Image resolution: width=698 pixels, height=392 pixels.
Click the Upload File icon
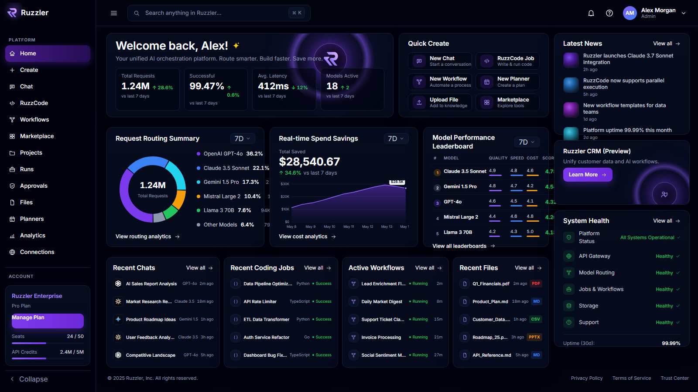click(419, 102)
